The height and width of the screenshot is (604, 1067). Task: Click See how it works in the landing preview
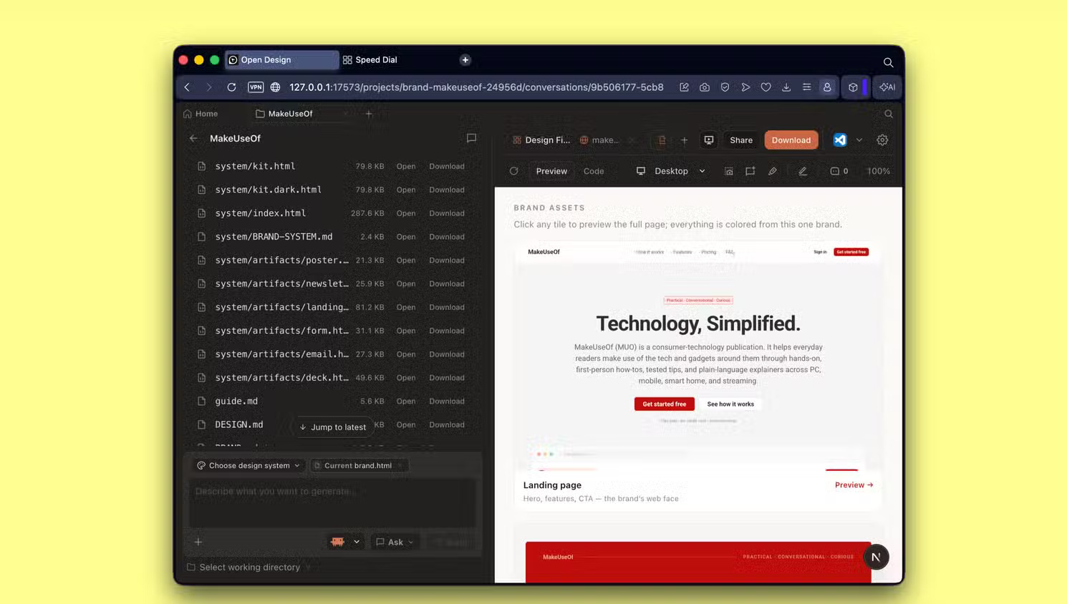(730, 404)
